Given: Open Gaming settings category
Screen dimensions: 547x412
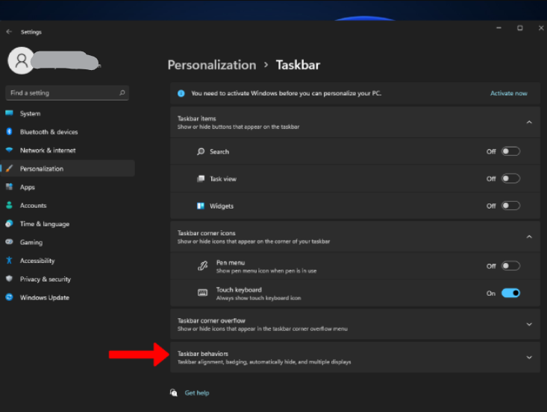Looking at the screenshot, I should click(68, 242).
